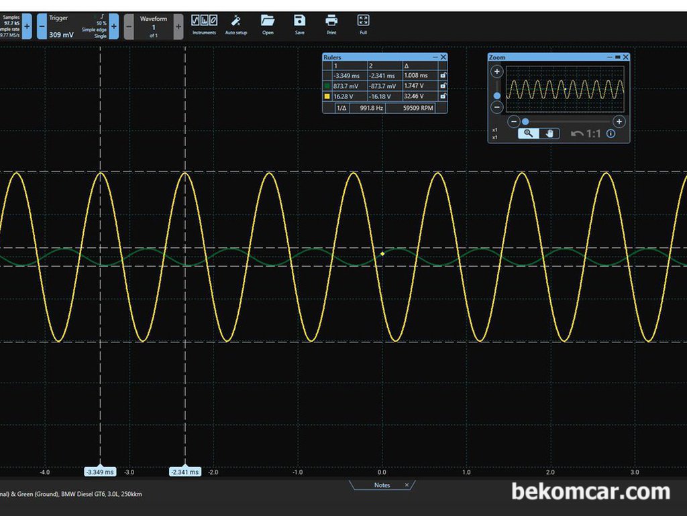Toggle lock on yellow channel ruler row
687x516 pixels.
[443, 96]
